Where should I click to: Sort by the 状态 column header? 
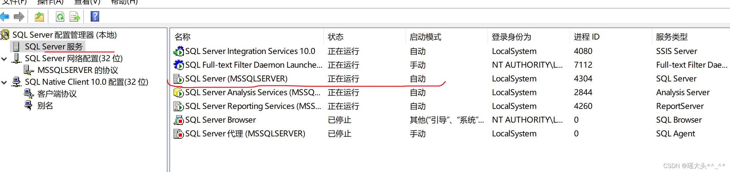(x=336, y=37)
